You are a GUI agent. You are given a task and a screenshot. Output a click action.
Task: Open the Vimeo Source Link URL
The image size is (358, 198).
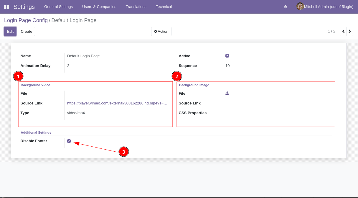click(x=118, y=103)
